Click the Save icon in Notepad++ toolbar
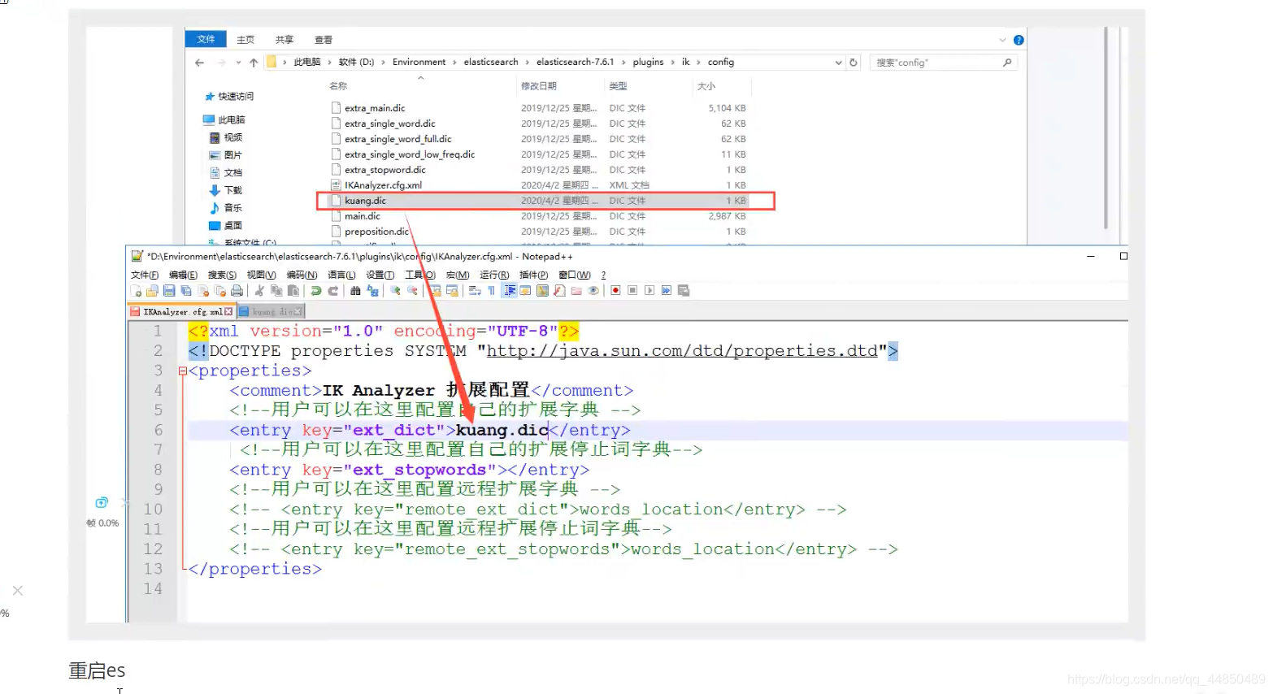Image resolution: width=1273 pixels, height=694 pixels. point(169,291)
